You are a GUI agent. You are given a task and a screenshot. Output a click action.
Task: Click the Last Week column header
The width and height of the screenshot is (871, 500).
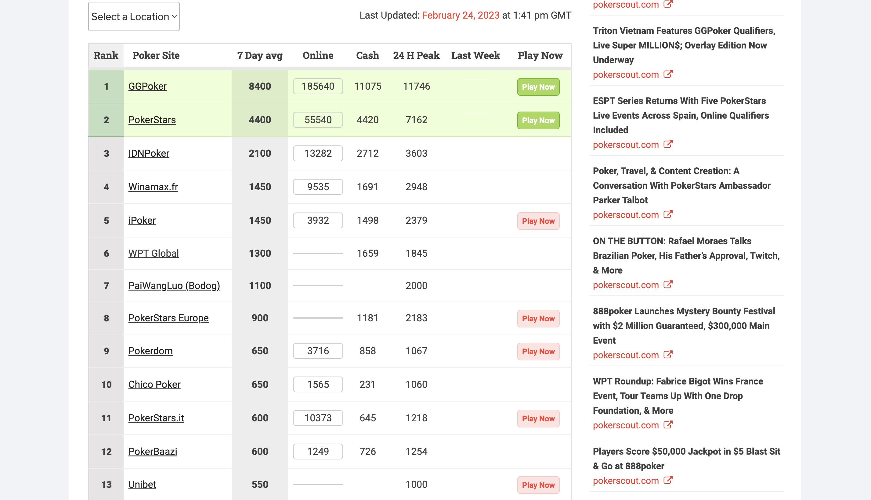[x=475, y=55]
